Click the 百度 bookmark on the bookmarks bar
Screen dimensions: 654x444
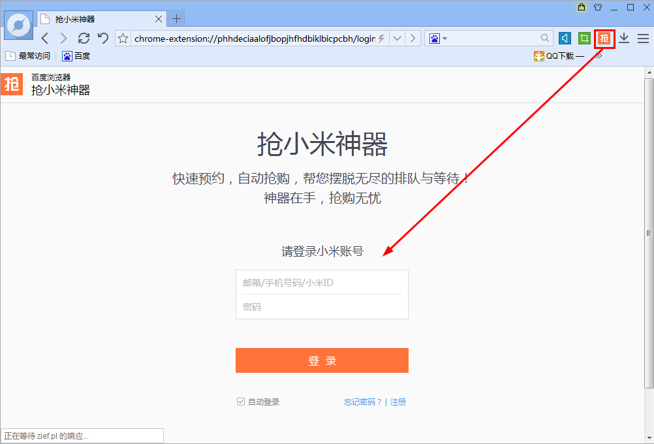tap(75, 55)
